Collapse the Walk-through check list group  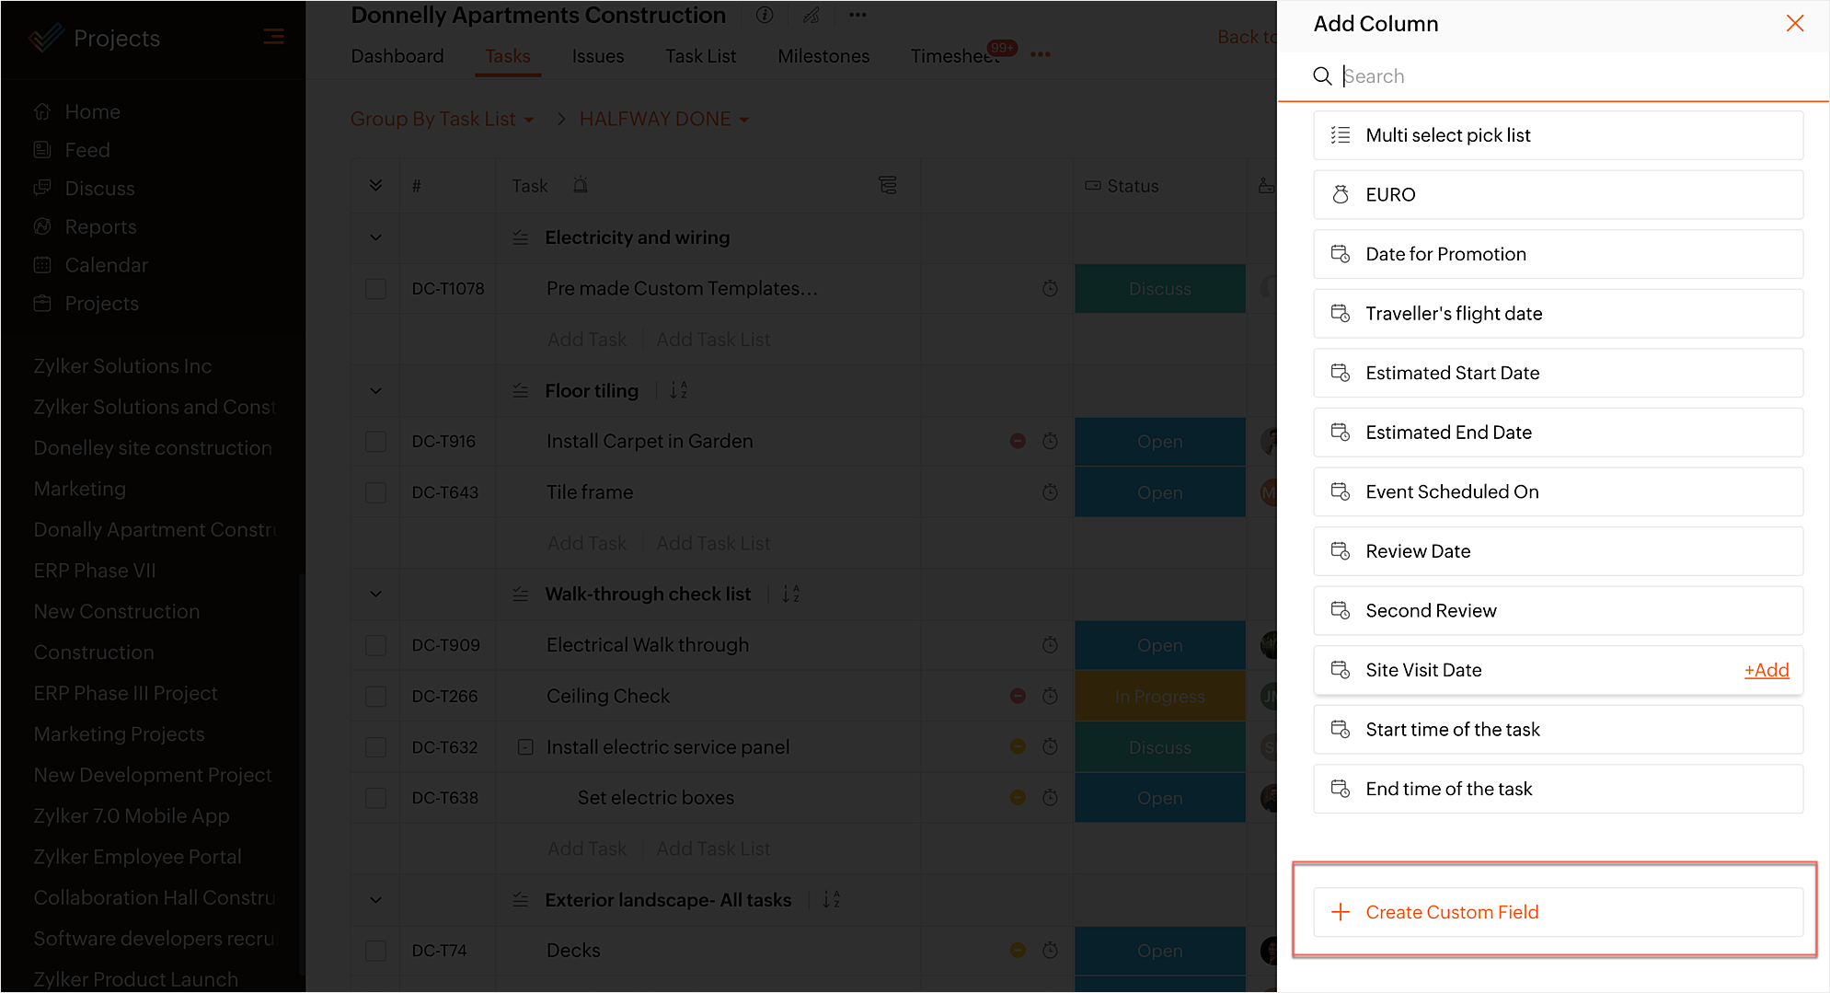tap(375, 594)
